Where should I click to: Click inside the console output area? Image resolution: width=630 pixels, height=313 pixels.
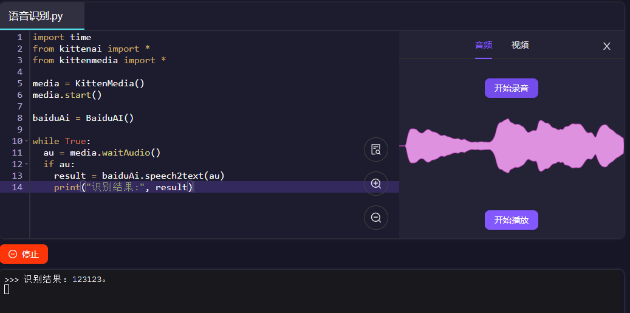312,291
